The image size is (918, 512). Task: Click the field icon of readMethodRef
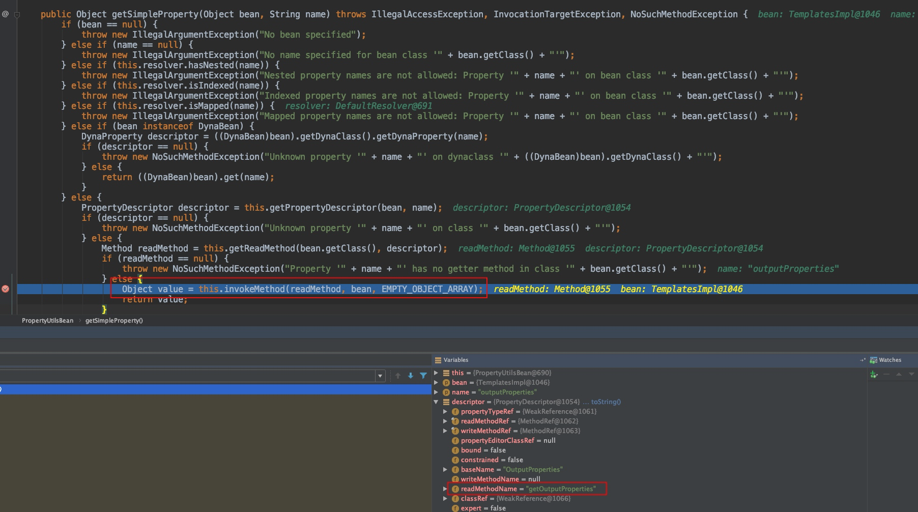pos(455,421)
